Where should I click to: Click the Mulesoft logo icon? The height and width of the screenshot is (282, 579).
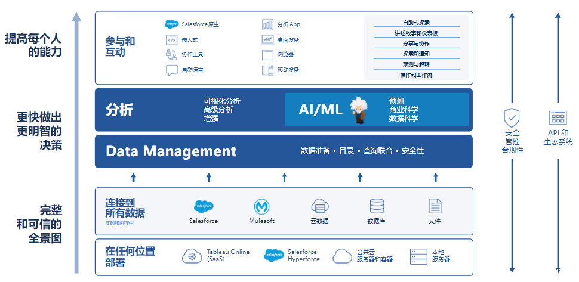261,206
